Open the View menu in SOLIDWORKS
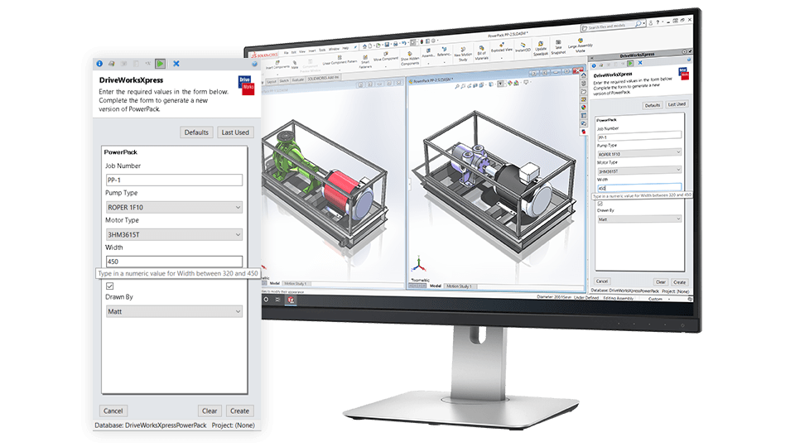The image size is (795, 447). (x=302, y=51)
